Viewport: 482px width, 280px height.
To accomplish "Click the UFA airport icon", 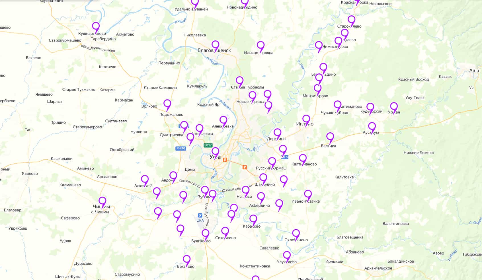I will (200, 216).
